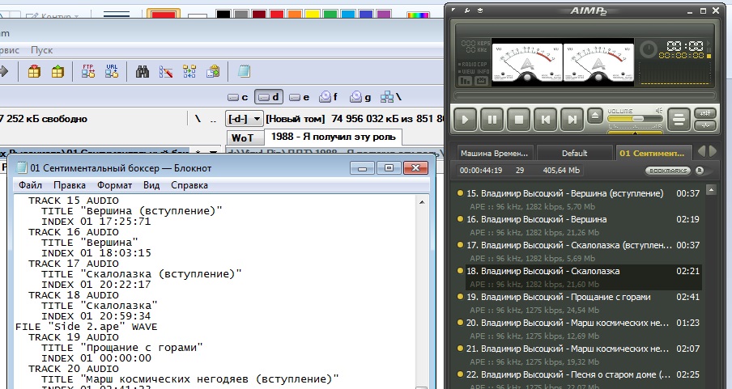Toggle VIEW INFO in the AIMP display
This screenshot has width=732, height=389.
(x=474, y=72)
